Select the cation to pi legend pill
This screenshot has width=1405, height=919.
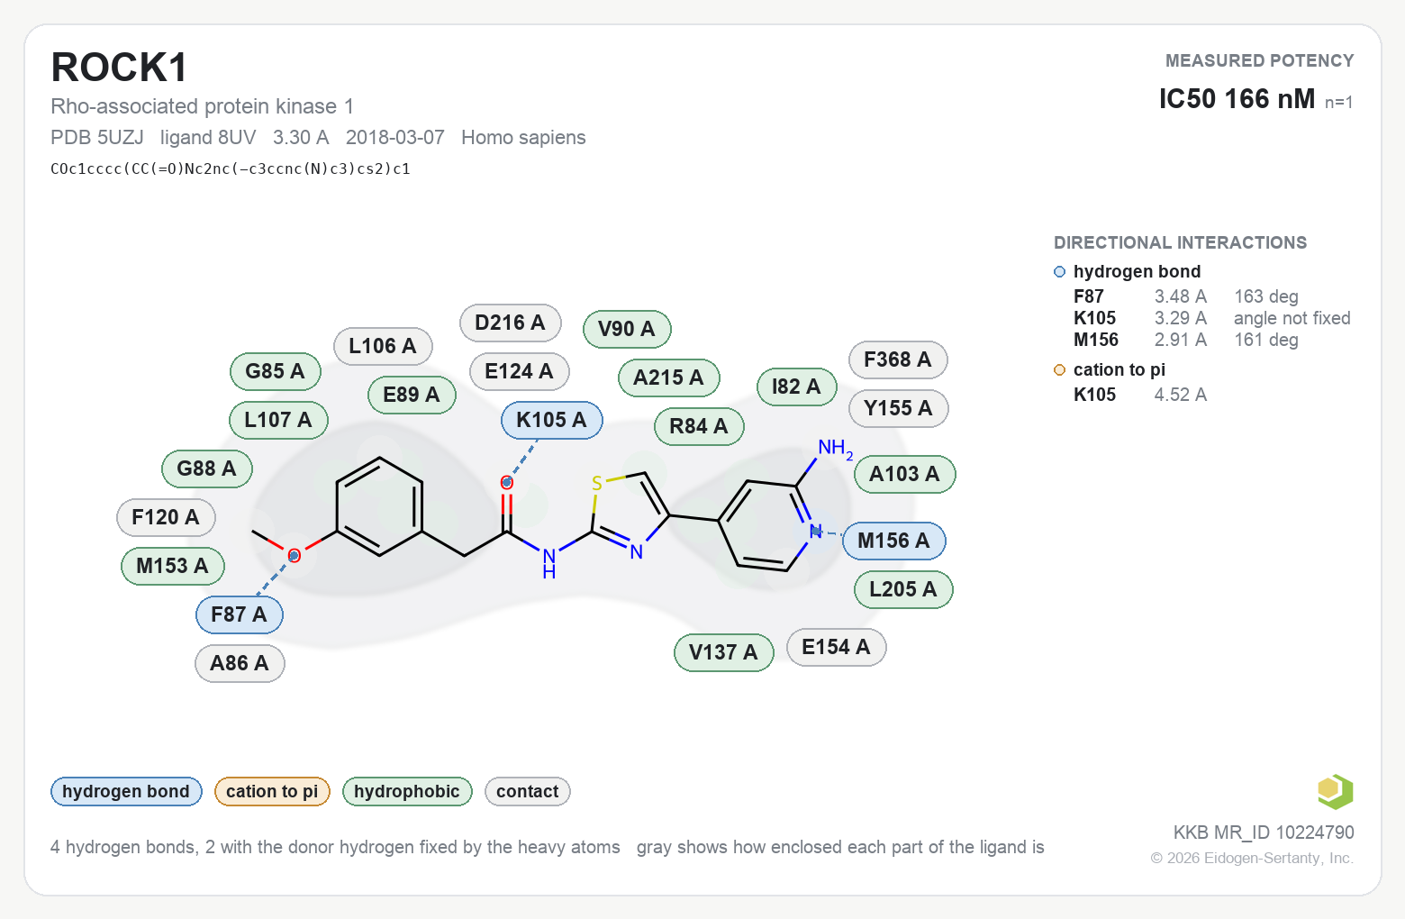click(x=272, y=792)
